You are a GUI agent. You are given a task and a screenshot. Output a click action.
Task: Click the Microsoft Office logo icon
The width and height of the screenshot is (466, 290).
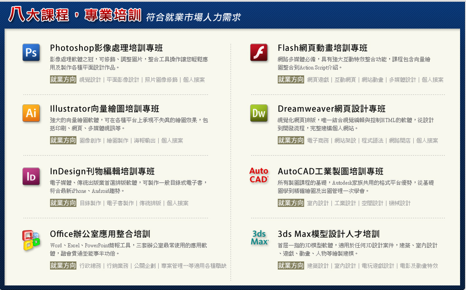point(31,240)
